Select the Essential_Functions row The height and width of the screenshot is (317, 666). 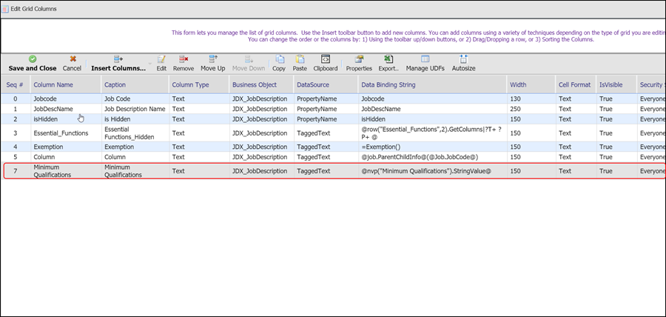tap(61, 133)
